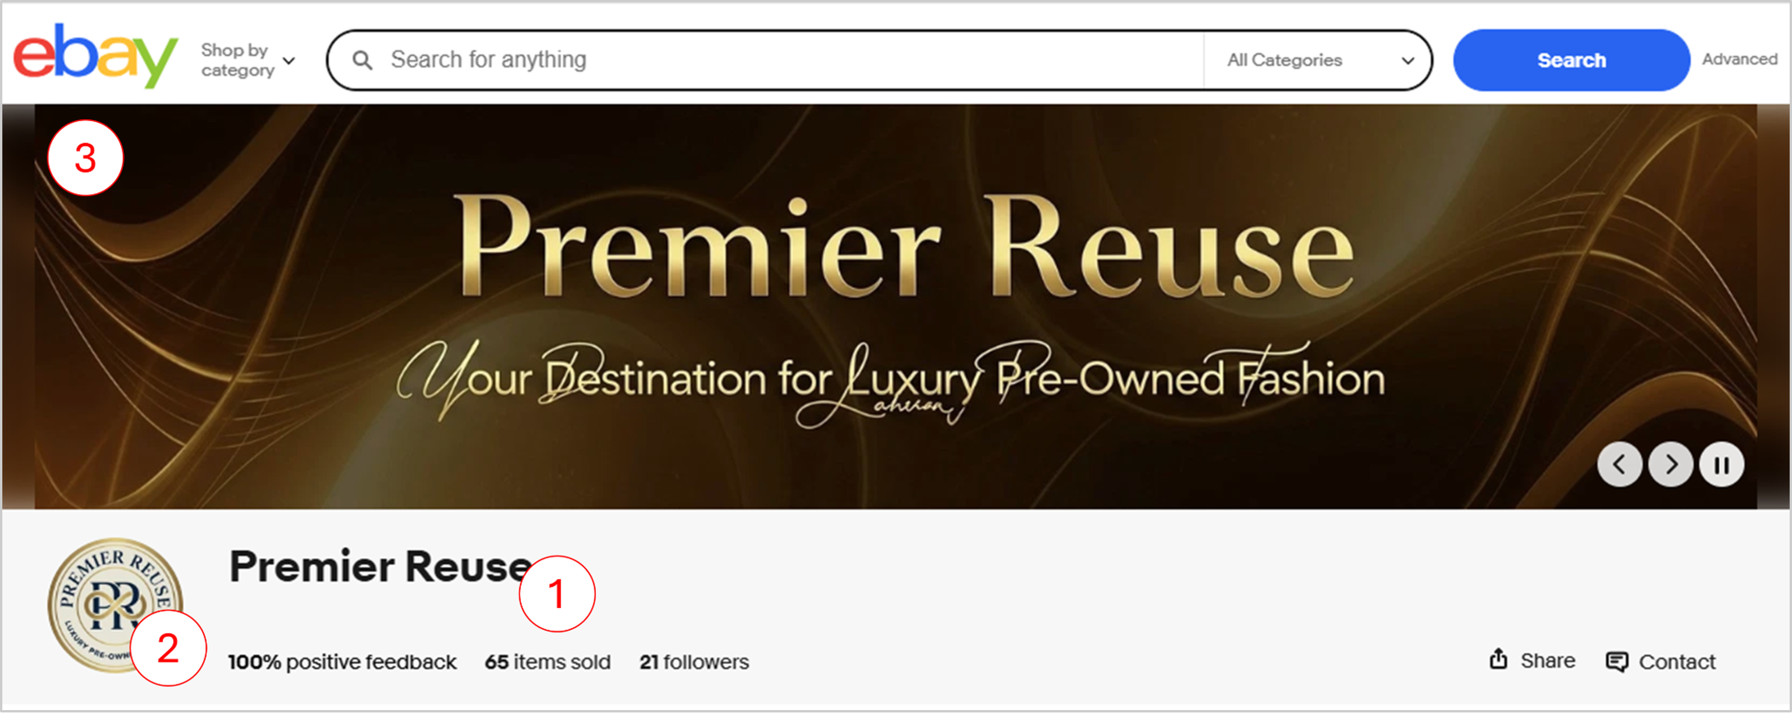The width and height of the screenshot is (1792, 713).
Task: View the 21 followers count
Action: click(x=694, y=661)
